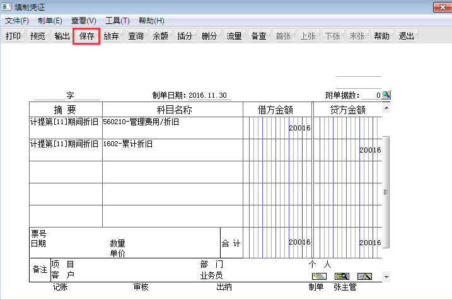Click the 保存 (Save) toolbar button
452x300 pixels.
[x=87, y=36]
